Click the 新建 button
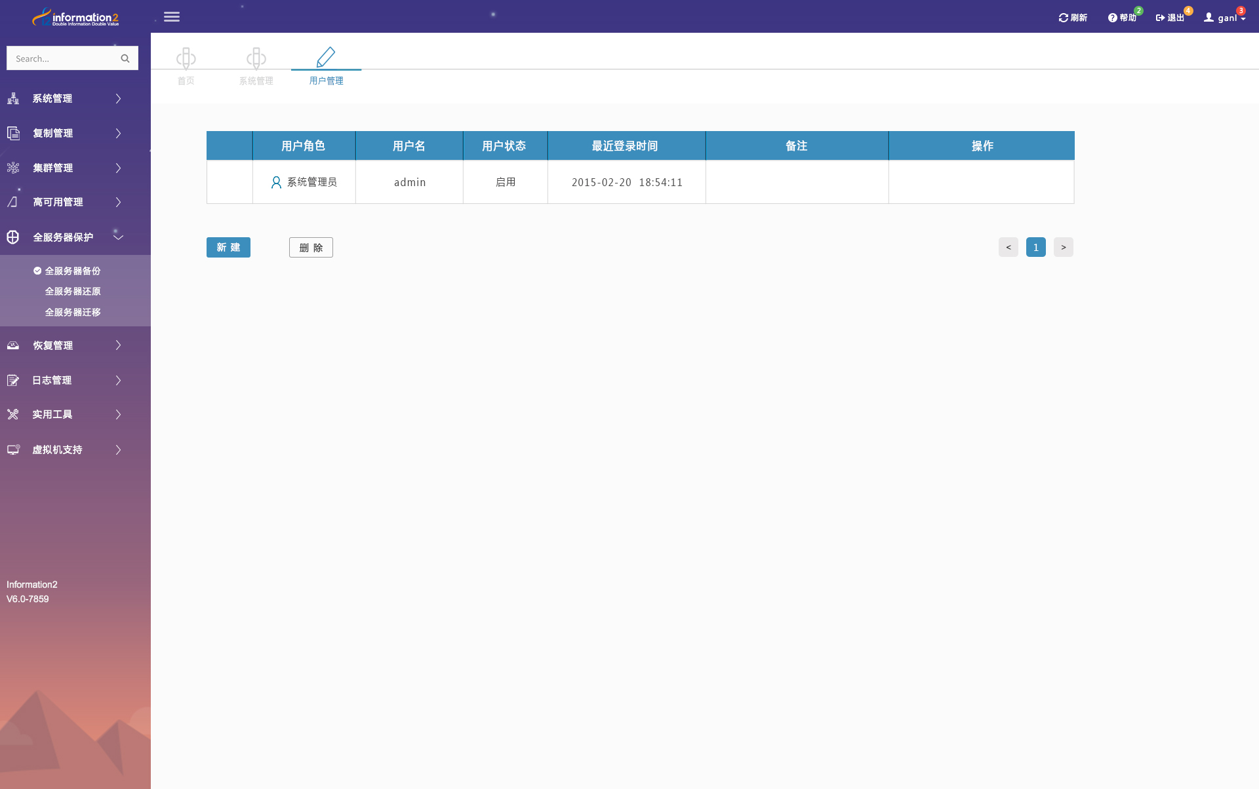This screenshot has height=789, width=1259. (228, 247)
